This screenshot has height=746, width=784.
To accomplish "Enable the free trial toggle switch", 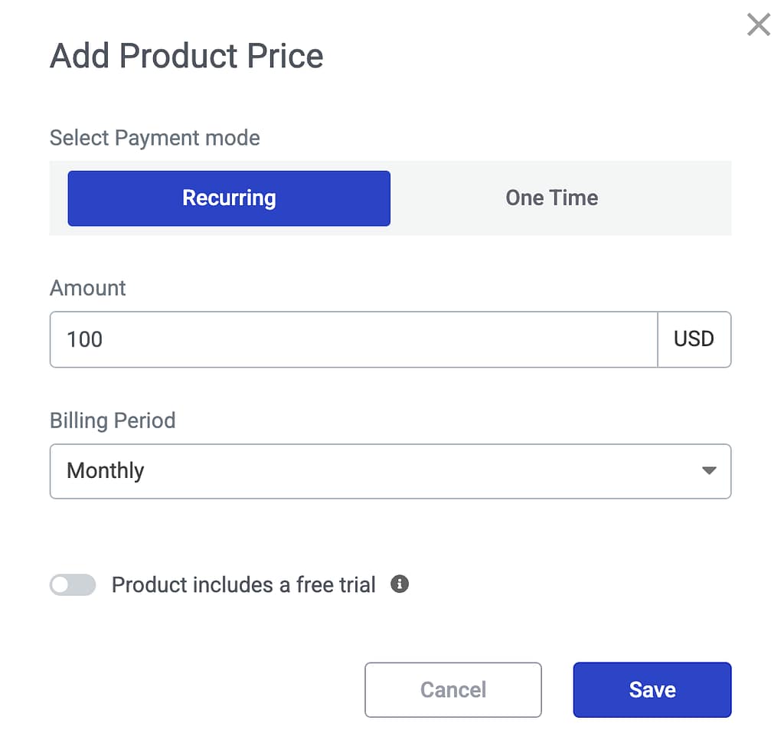I will pyautogui.click(x=73, y=585).
